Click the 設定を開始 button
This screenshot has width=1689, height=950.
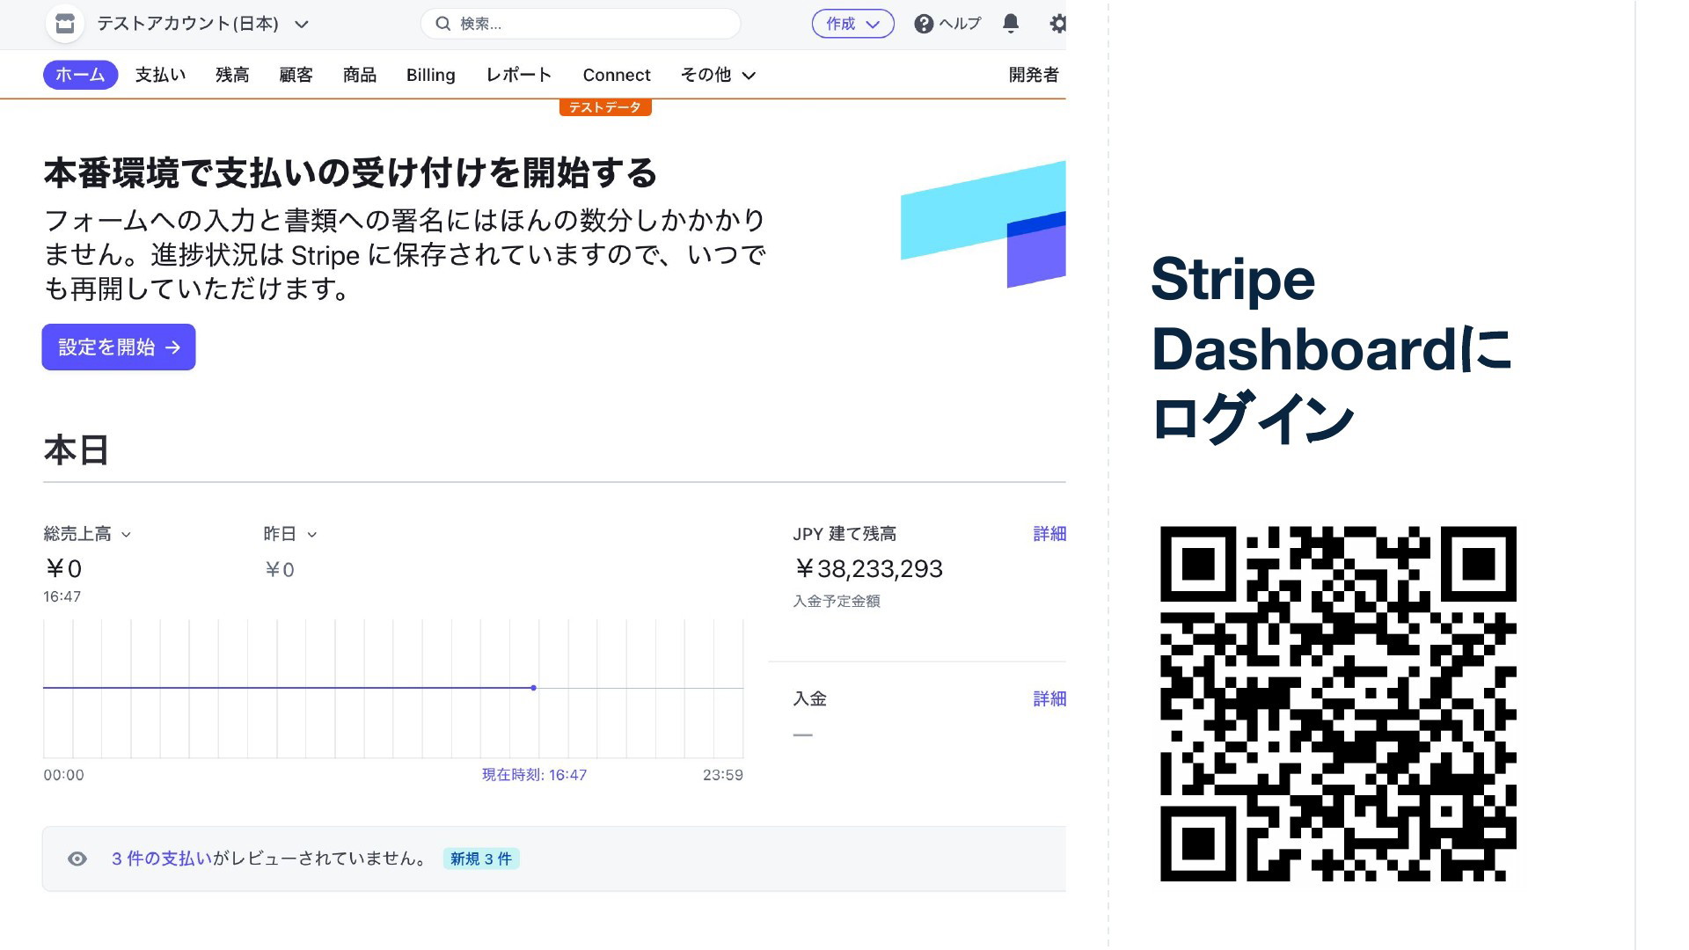click(x=119, y=347)
